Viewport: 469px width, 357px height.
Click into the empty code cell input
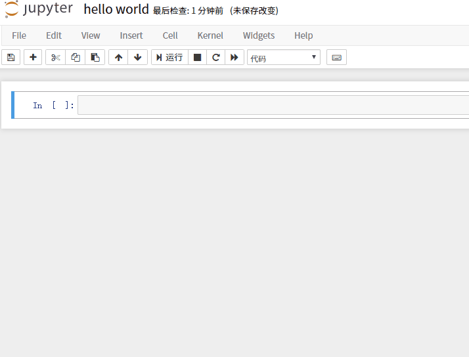pos(273,105)
